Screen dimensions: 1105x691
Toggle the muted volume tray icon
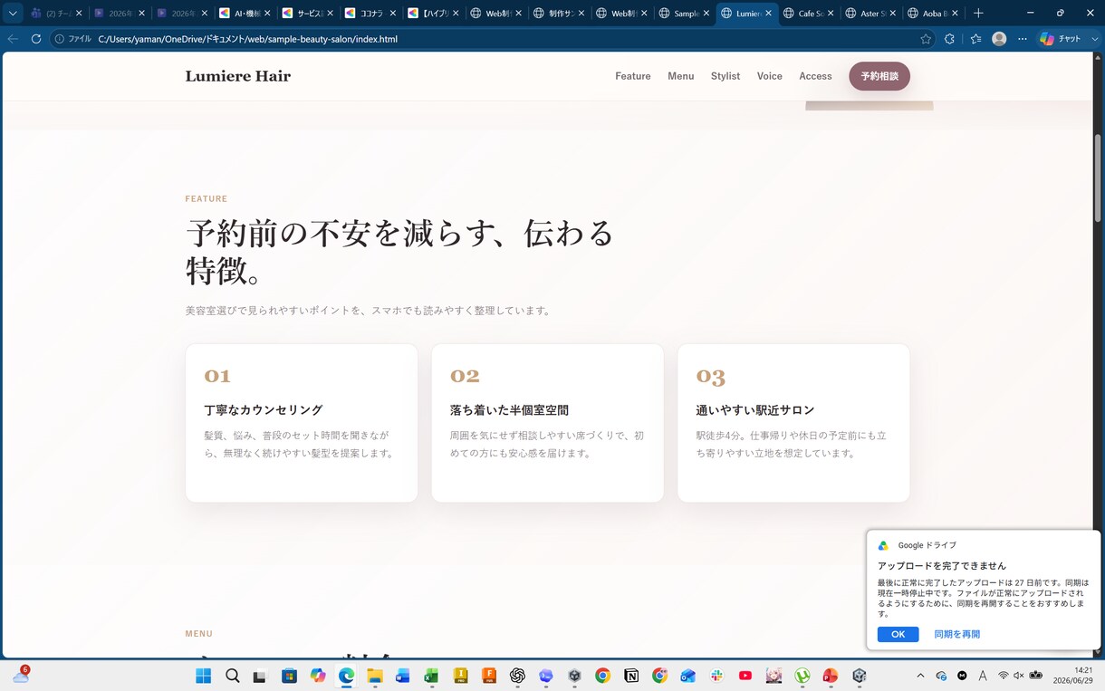point(1018,676)
